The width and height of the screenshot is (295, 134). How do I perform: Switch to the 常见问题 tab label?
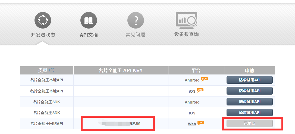pos(136,35)
